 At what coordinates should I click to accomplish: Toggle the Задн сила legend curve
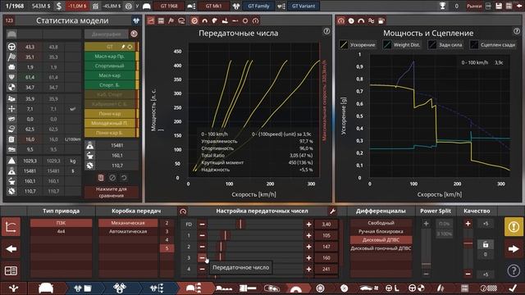(x=446, y=44)
